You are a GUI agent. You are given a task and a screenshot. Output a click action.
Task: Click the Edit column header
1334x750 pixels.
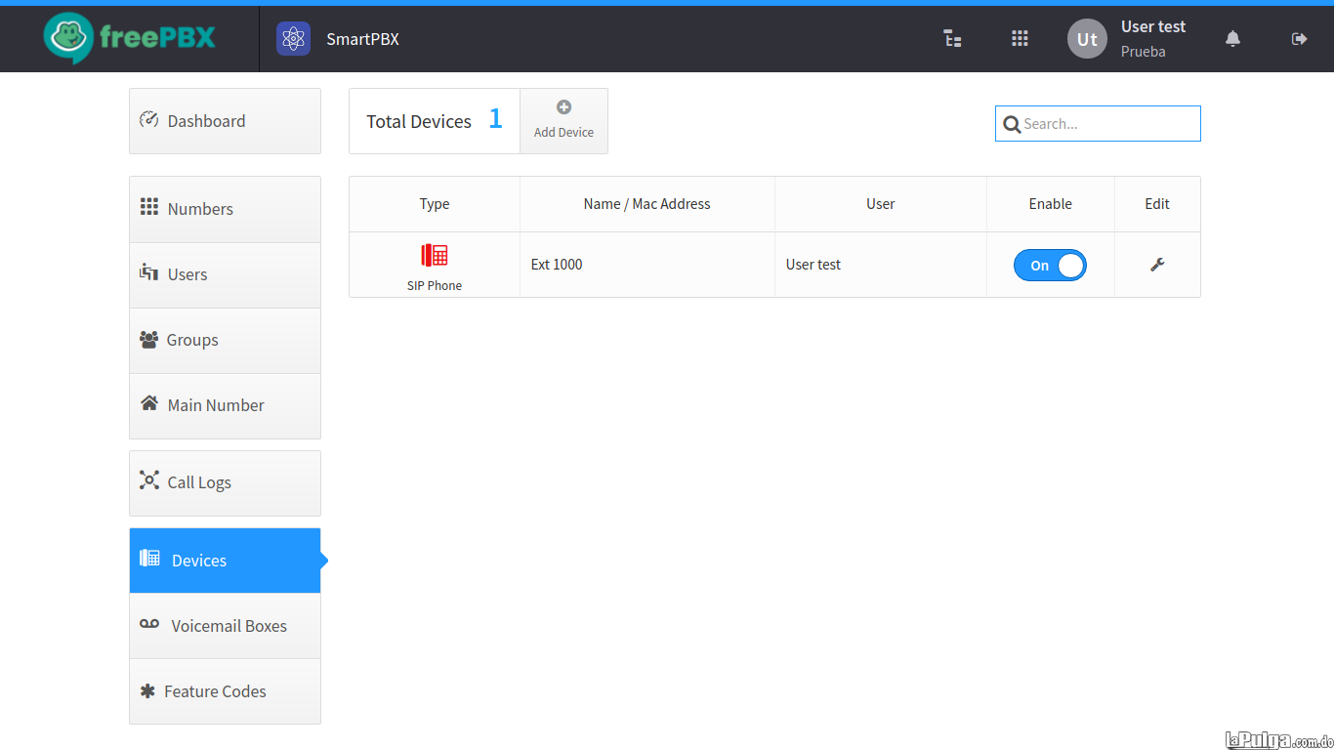click(x=1157, y=204)
